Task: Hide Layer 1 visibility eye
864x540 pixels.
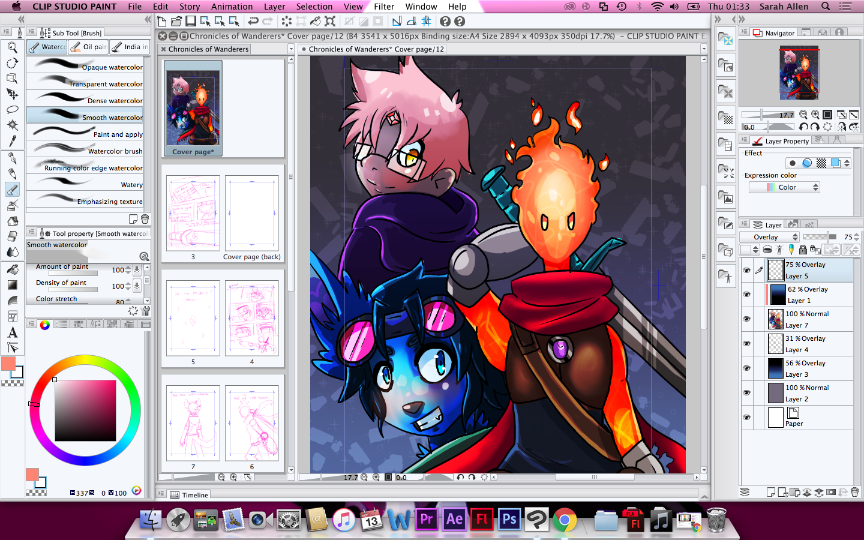Action: coord(747,295)
